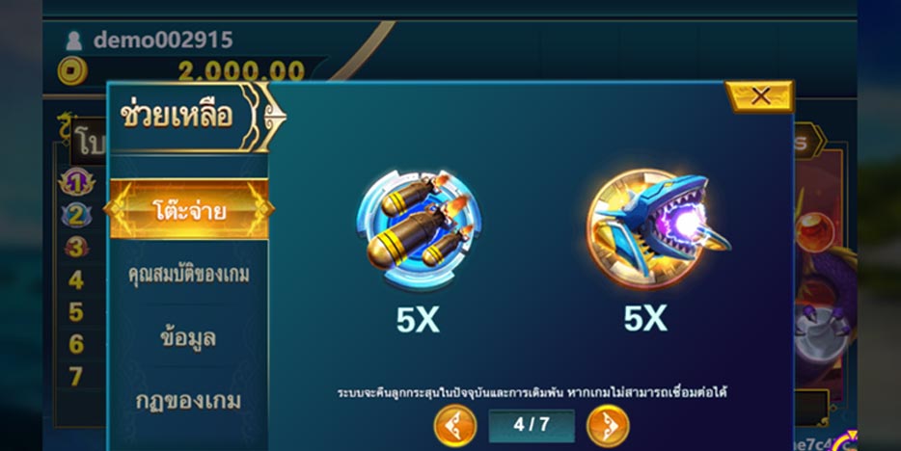Click the 5X multiplier under shark
This screenshot has width=901, height=451.
coord(646,318)
